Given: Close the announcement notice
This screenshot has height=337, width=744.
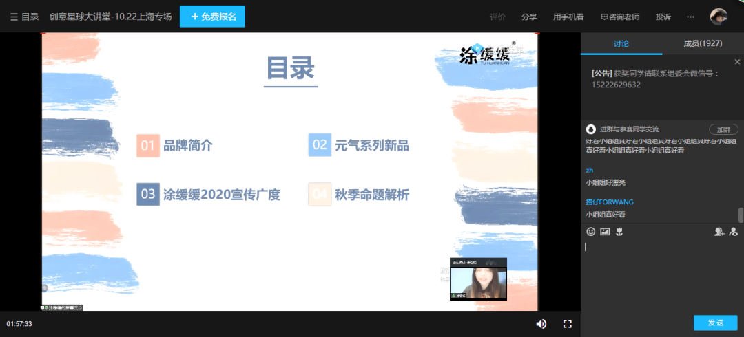Looking at the screenshot, I should (x=737, y=62).
